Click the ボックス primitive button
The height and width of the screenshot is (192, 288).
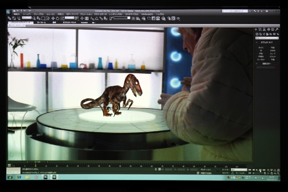pyautogui.click(x=261, y=48)
